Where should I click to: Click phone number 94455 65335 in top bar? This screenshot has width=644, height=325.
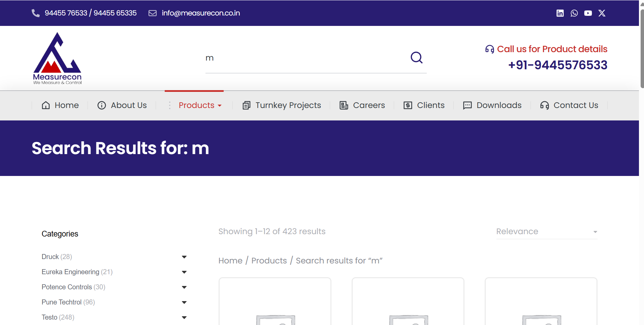pyautogui.click(x=115, y=13)
